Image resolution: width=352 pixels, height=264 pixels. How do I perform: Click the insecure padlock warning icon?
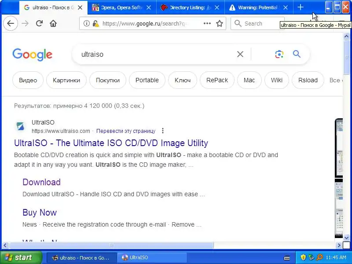click(x=96, y=23)
